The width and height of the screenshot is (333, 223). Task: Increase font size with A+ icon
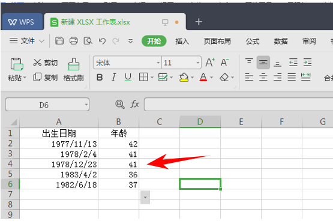click(210, 63)
